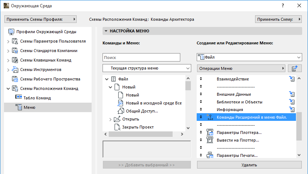This screenshot has height=174, width=308.
Task: Click submenu icon next to Взаимодействие
Action: point(292,79)
